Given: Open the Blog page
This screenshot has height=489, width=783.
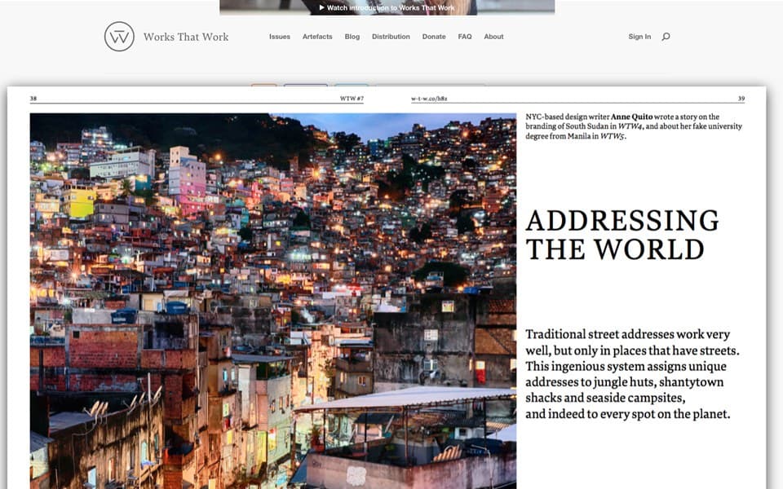Looking at the screenshot, I should click(x=352, y=37).
